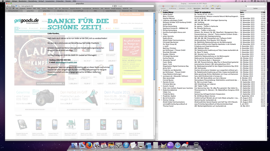The width and height of the screenshot is (270, 151).
Task: Open Spotlight search in the menu bar
Action: 267,1
